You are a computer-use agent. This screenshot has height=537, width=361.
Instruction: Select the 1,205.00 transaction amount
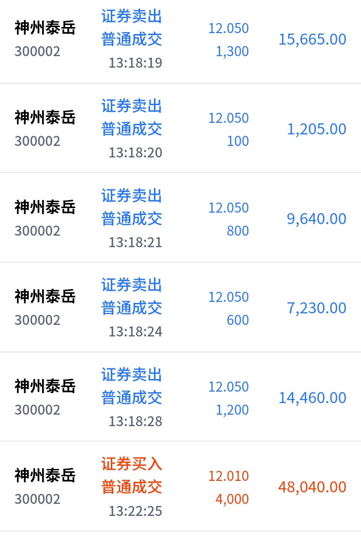(316, 129)
